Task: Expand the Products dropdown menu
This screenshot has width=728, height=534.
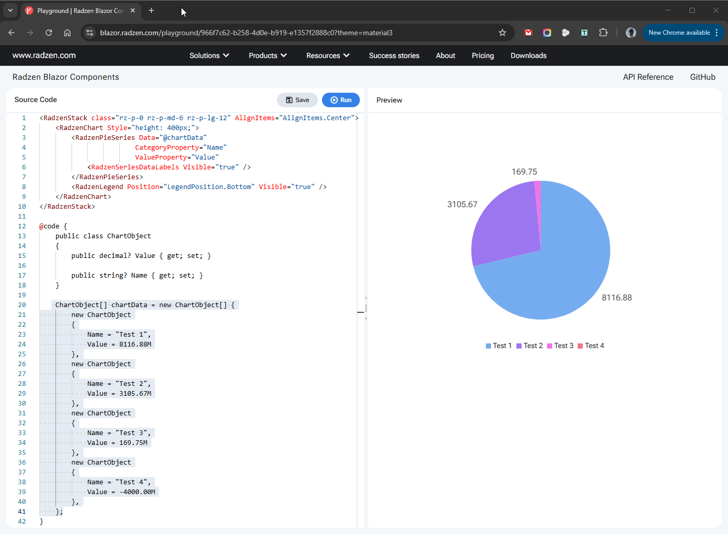Action: point(268,55)
